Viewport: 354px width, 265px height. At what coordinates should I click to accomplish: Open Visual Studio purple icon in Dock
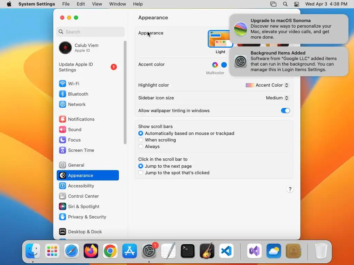(254, 251)
